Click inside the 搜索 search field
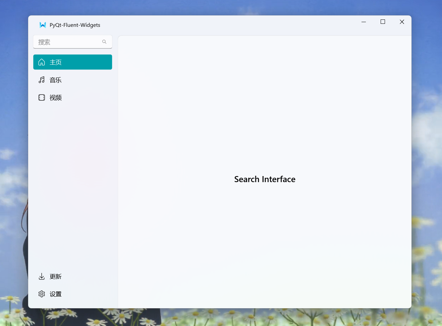The image size is (442, 326). (67, 42)
